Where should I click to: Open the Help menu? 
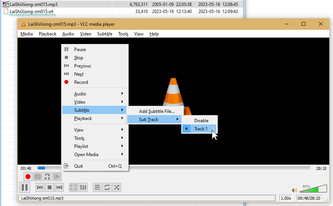click(x=154, y=34)
